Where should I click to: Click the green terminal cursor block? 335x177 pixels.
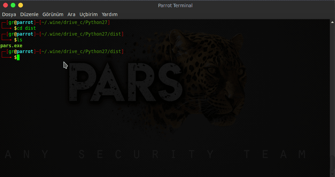(x=18, y=58)
